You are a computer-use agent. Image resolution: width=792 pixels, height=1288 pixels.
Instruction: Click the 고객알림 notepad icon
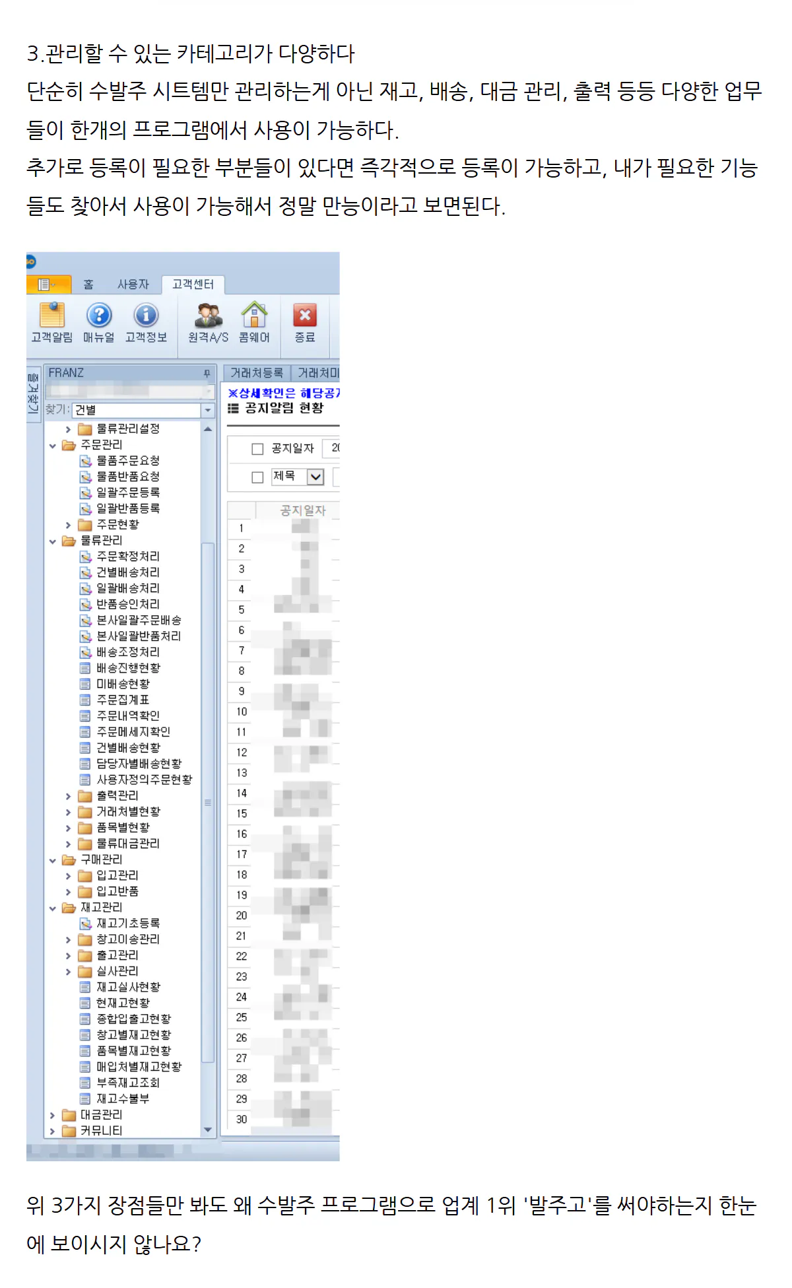51,316
